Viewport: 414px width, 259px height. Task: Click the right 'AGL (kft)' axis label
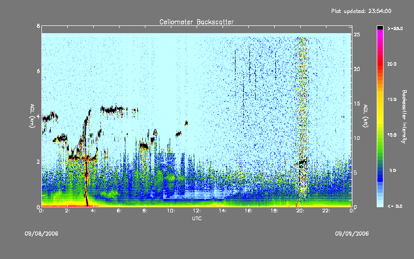365,116
